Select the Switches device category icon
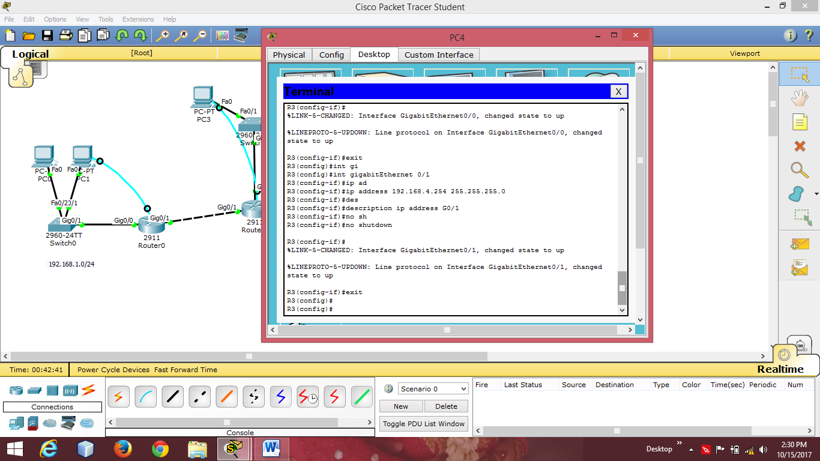The width and height of the screenshot is (820, 461). click(x=34, y=391)
